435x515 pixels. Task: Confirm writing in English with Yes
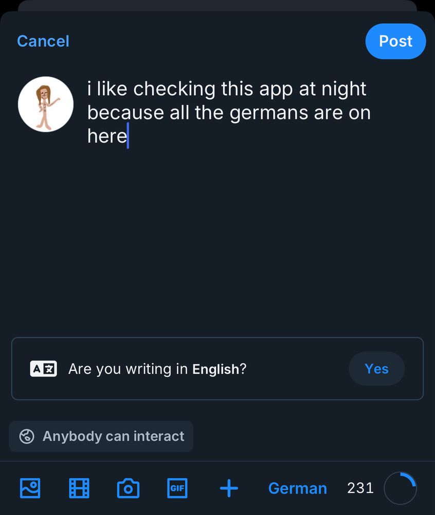(x=377, y=369)
